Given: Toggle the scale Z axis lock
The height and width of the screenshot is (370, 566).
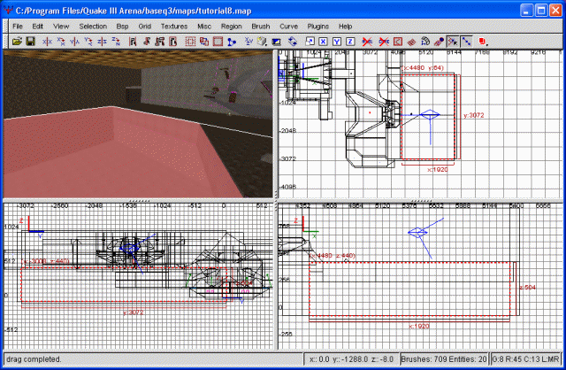Looking at the screenshot, I should click(x=350, y=42).
